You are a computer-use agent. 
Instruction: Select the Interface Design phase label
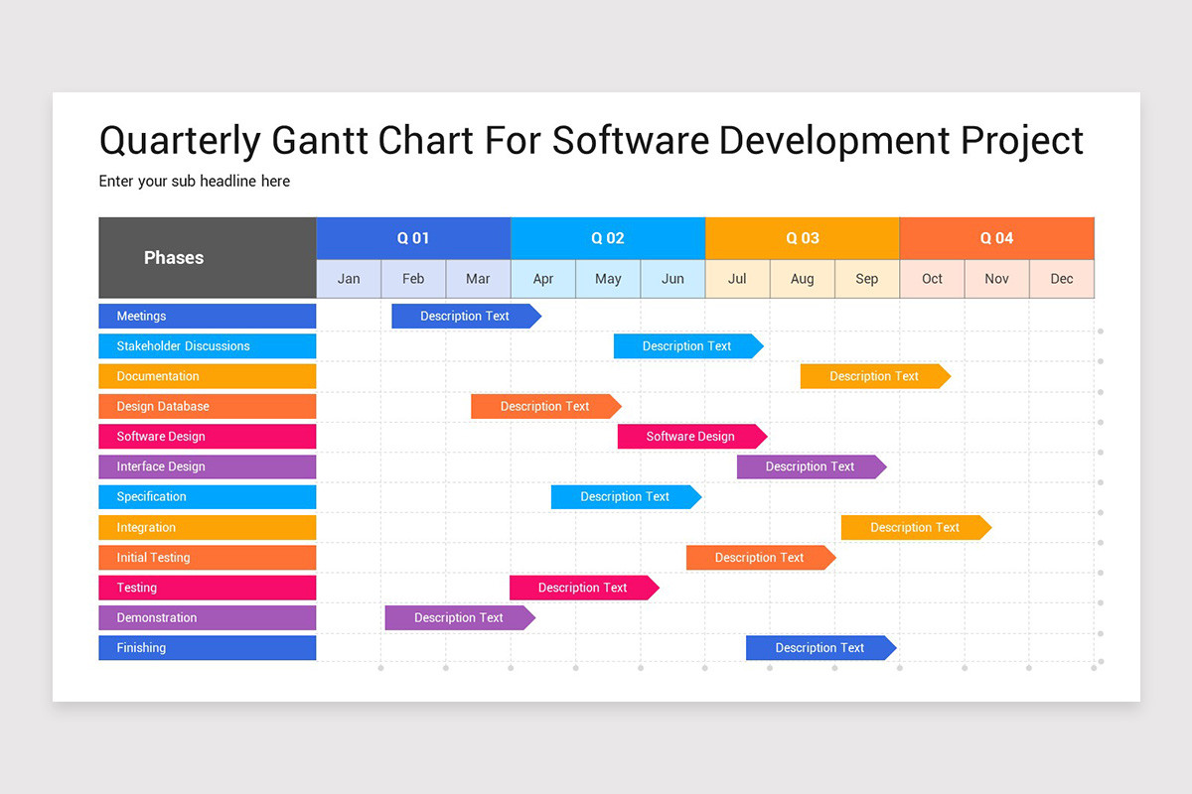(207, 466)
